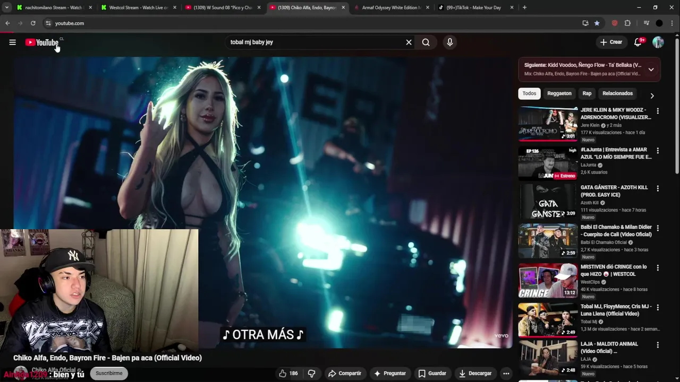Open the media control icon in Chrome toolbar
The height and width of the screenshot is (382, 680).
coord(646,23)
